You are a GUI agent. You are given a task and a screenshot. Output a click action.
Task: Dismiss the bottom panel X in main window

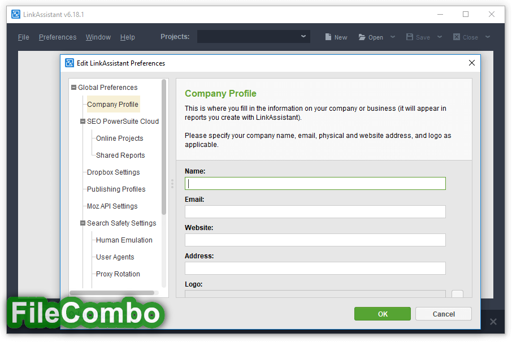(x=493, y=322)
